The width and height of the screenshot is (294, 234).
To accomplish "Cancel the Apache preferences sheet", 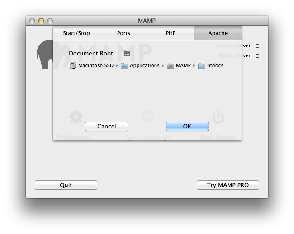I will pyautogui.click(x=107, y=127).
